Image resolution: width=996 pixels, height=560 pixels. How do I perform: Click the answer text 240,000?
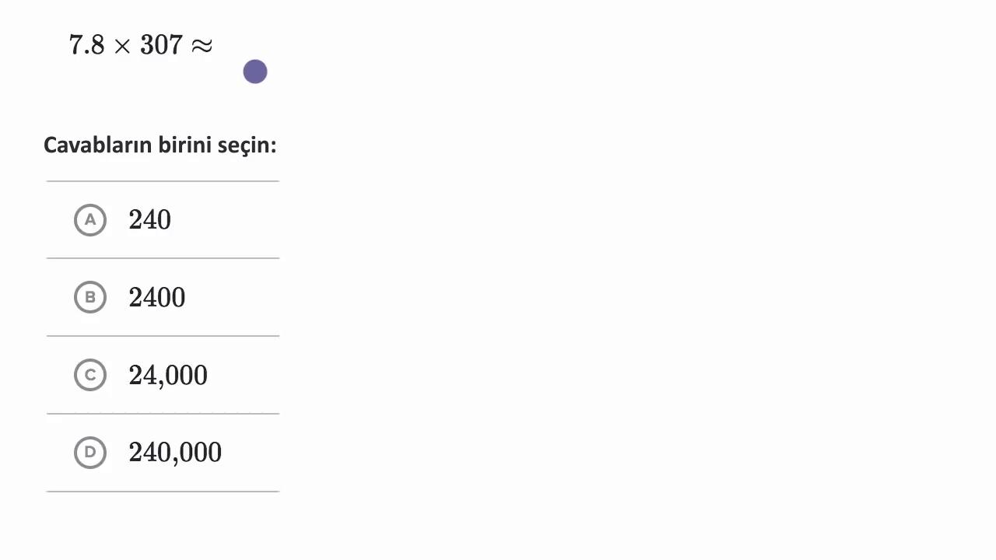[175, 452]
